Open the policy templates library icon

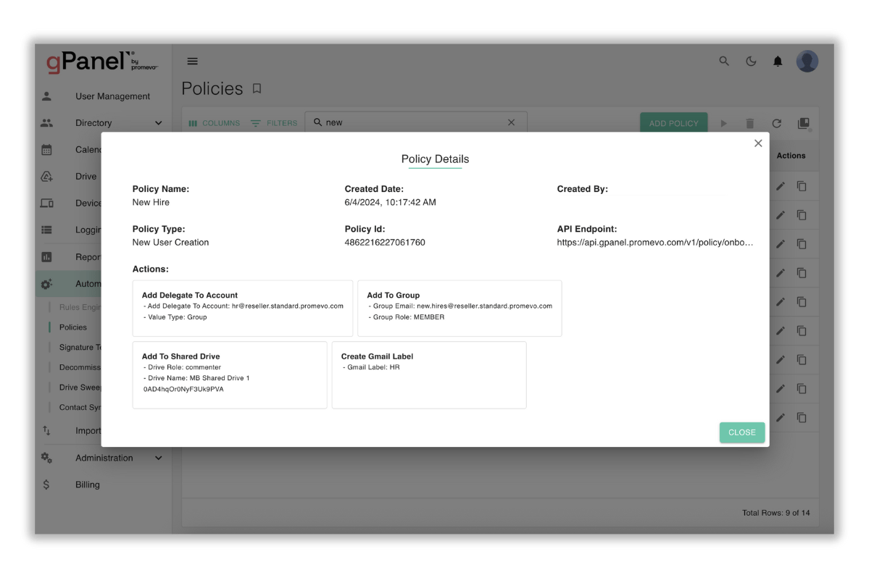(x=804, y=123)
